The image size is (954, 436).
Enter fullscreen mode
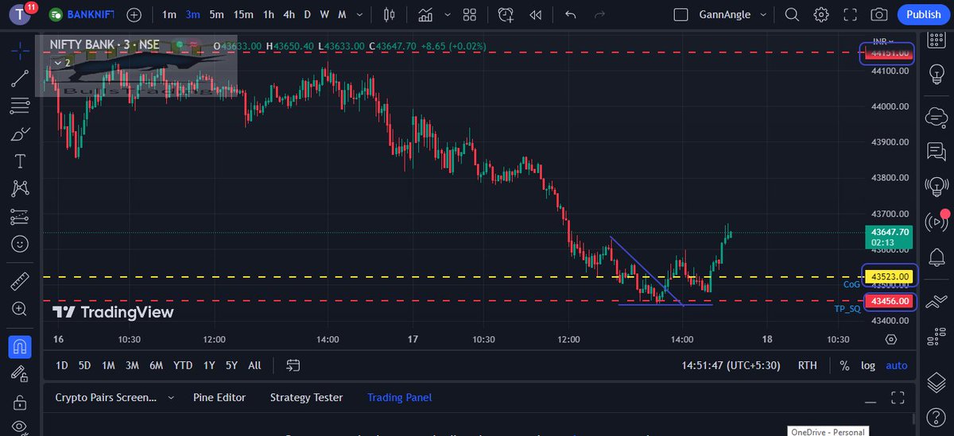[850, 14]
